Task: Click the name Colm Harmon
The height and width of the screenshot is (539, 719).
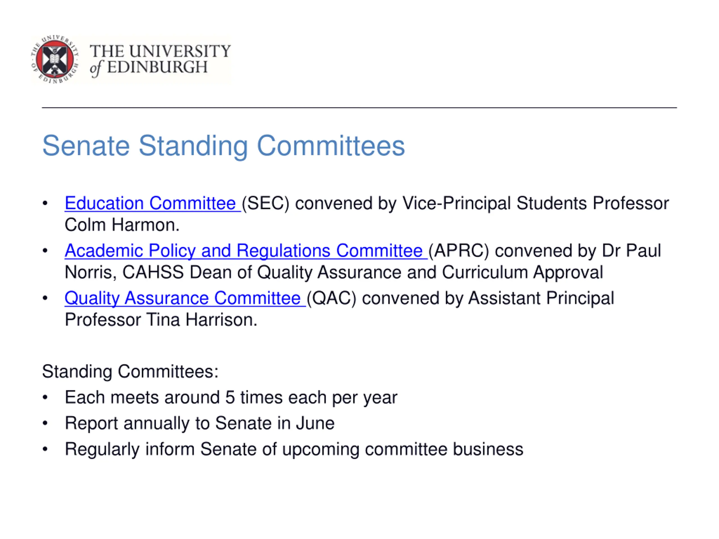Action: coord(122,225)
